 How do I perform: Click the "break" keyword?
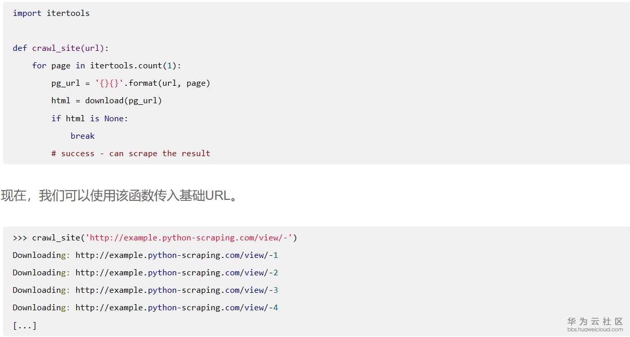point(83,136)
